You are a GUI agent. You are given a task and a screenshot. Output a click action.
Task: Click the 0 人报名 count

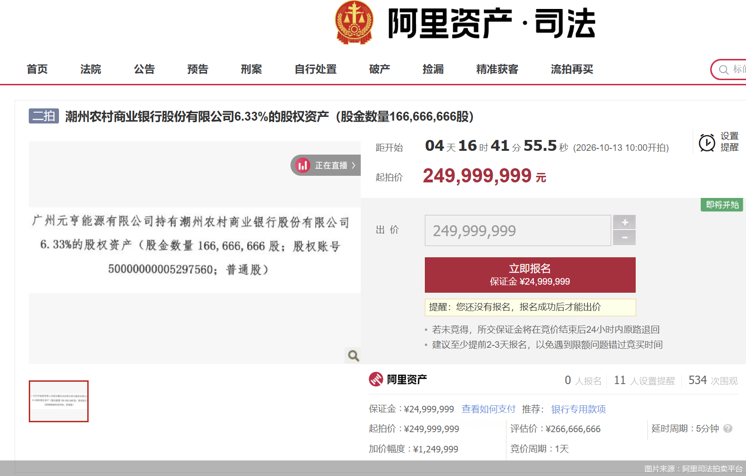pyautogui.click(x=583, y=380)
